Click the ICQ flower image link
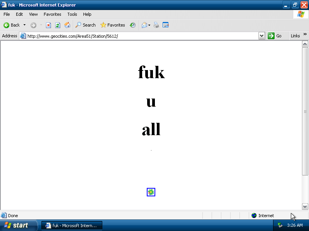The width and height of the screenshot is (309, 231). [x=151, y=192]
